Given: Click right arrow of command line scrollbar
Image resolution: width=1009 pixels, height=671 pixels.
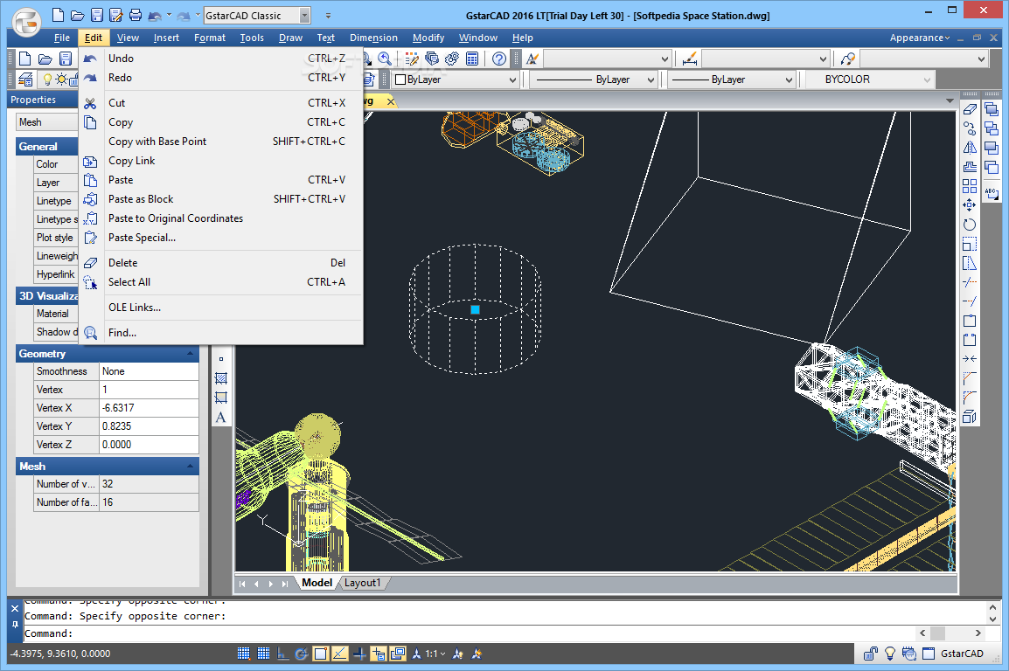Looking at the screenshot, I should click(x=978, y=633).
